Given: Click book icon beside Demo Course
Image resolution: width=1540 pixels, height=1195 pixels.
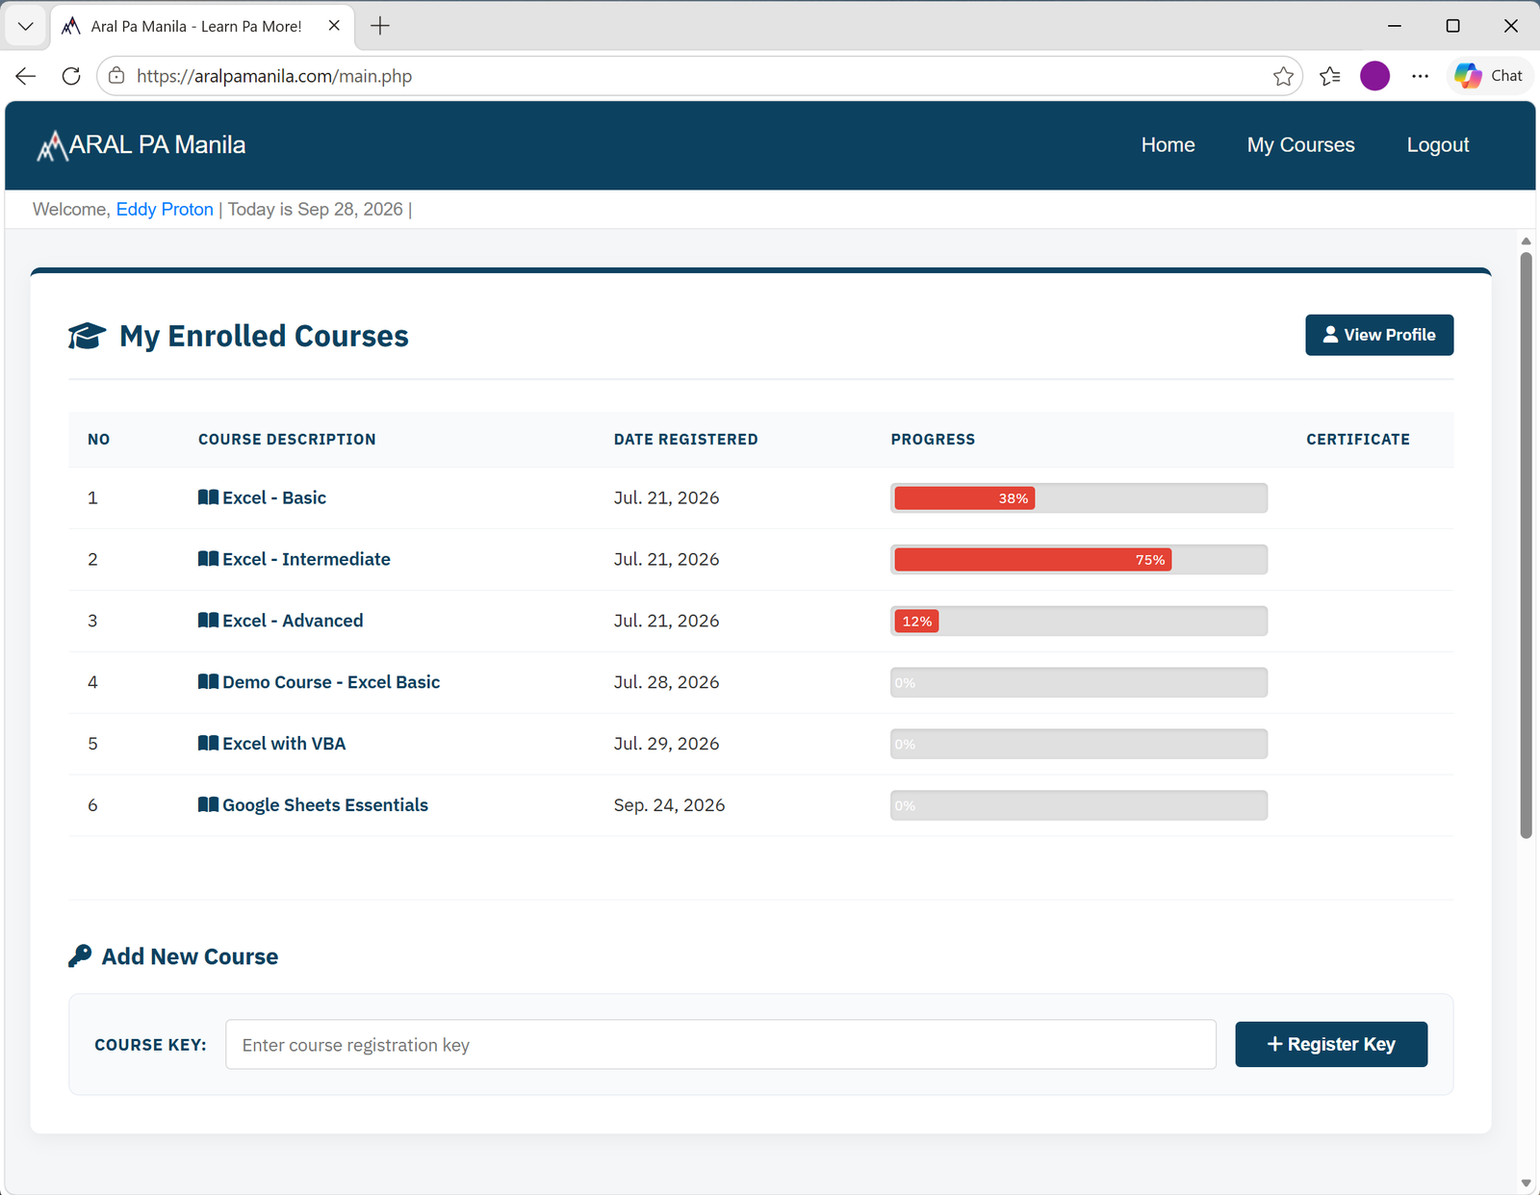Looking at the screenshot, I should (208, 682).
